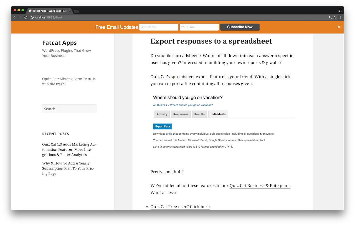Click the incognito icon in title bar
The image size is (355, 226).
click(x=340, y=10)
